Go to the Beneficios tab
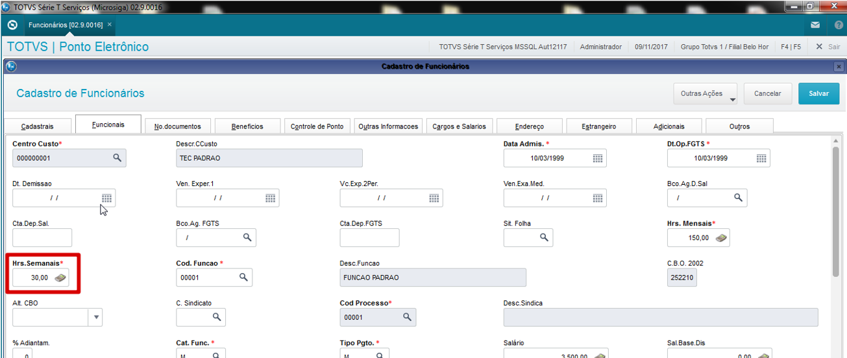This screenshot has width=847, height=358. [247, 126]
